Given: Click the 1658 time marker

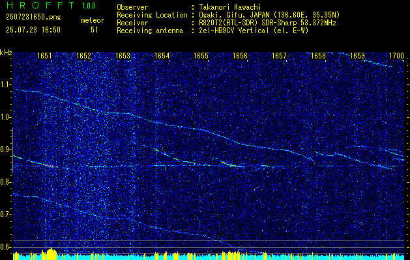Looking at the screenshot, I should tap(319, 55).
